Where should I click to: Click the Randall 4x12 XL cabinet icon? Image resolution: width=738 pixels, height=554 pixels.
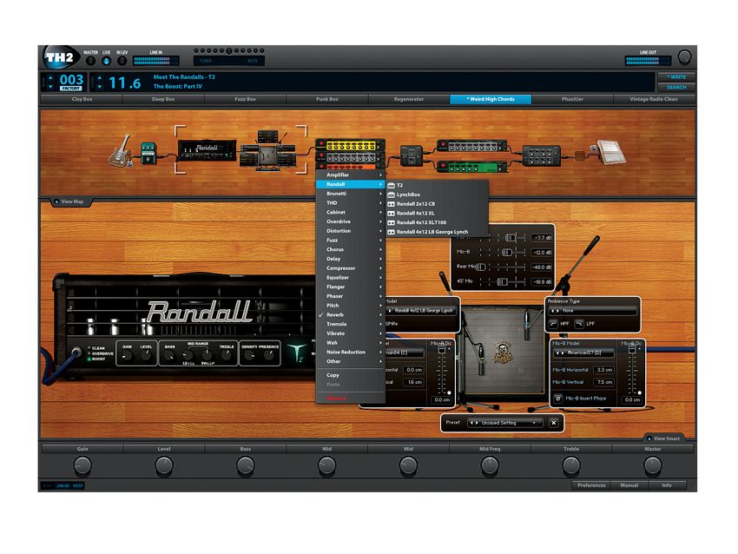(x=391, y=214)
